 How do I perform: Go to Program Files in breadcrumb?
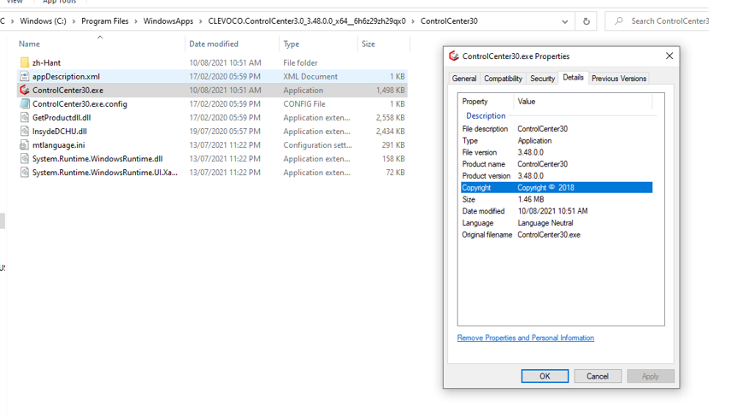[105, 21]
